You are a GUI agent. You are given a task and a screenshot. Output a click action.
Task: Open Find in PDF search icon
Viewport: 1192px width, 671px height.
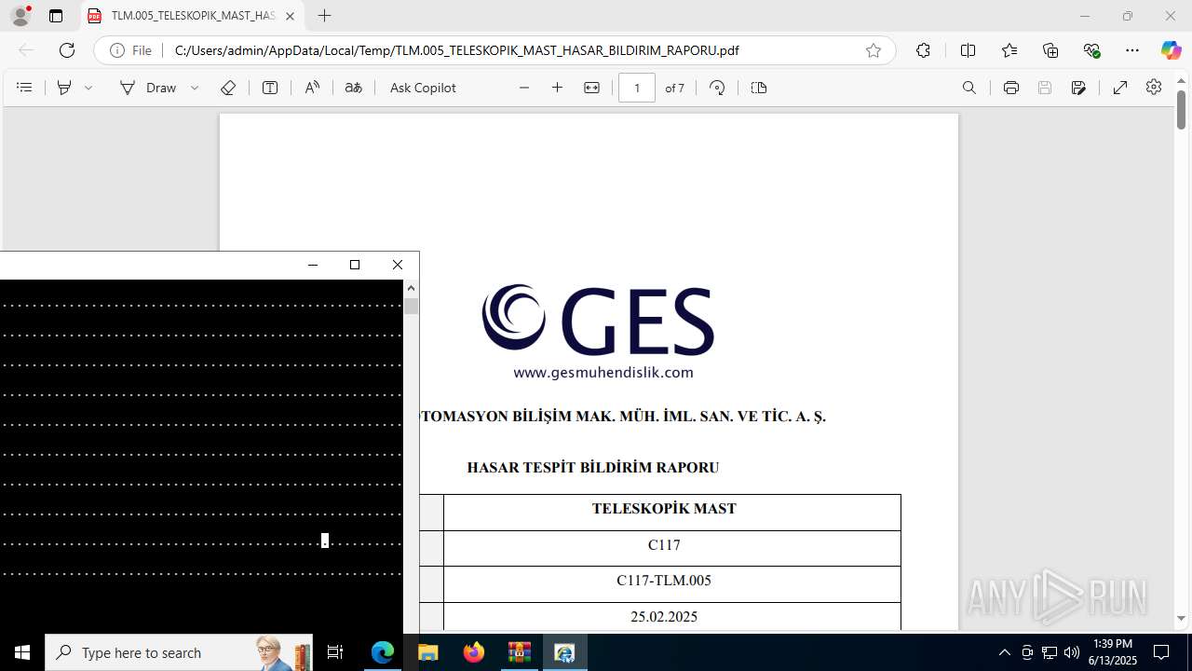click(x=969, y=88)
